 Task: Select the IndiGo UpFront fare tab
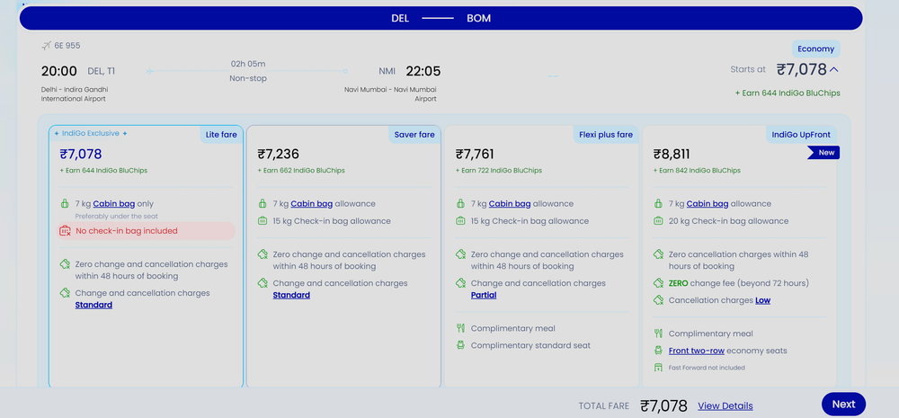click(x=802, y=135)
